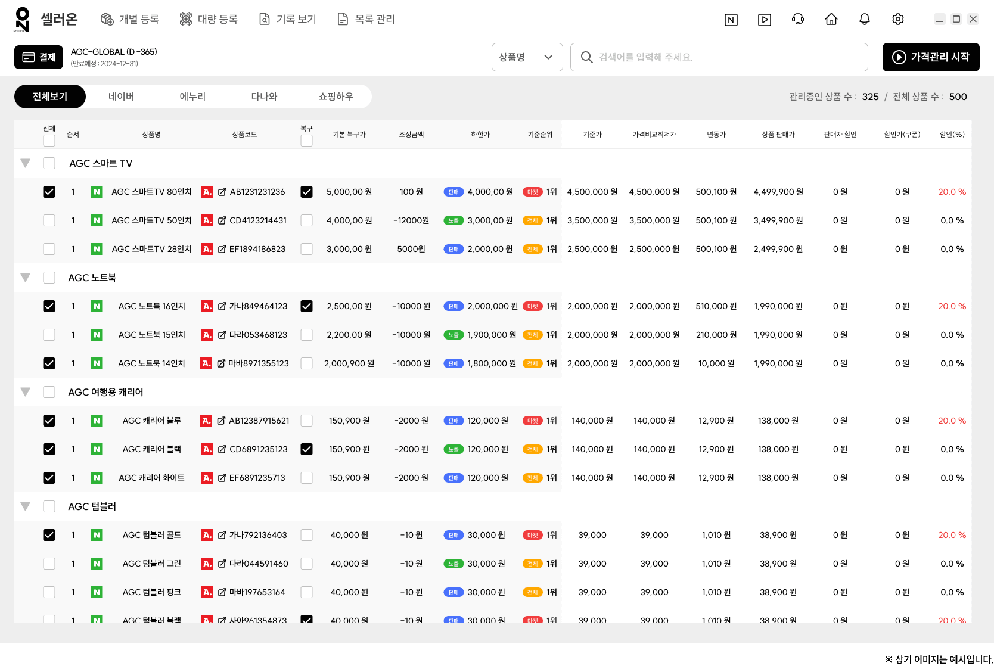The image size is (994, 669).
Task: Switch to the 네이버 tab
Action: tap(121, 96)
